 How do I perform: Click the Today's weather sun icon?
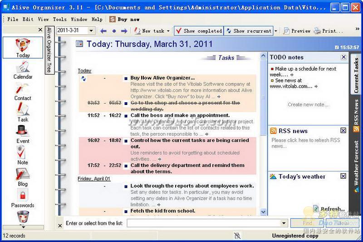tap(273, 176)
